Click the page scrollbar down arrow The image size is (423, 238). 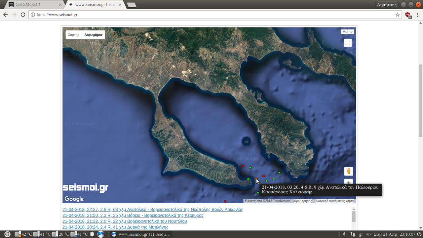pyautogui.click(x=420, y=228)
